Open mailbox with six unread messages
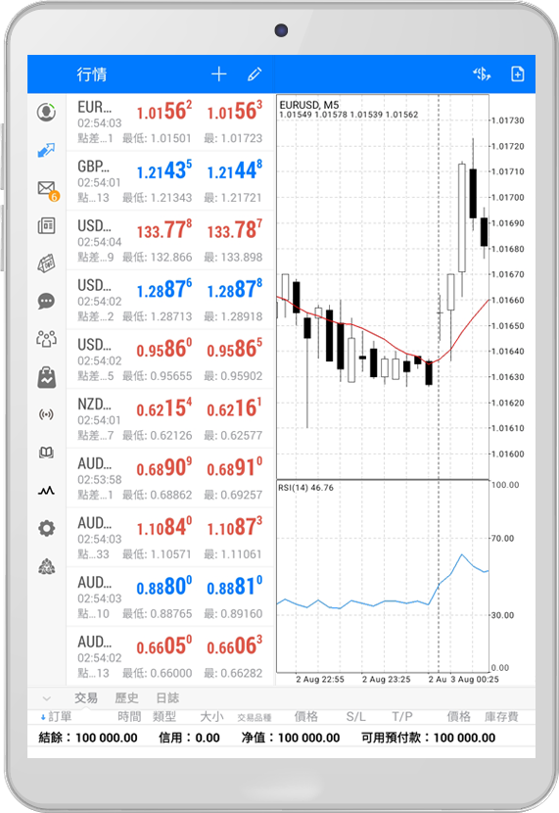Image resolution: width=559 pixels, height=813 pixels. point(47,189)
